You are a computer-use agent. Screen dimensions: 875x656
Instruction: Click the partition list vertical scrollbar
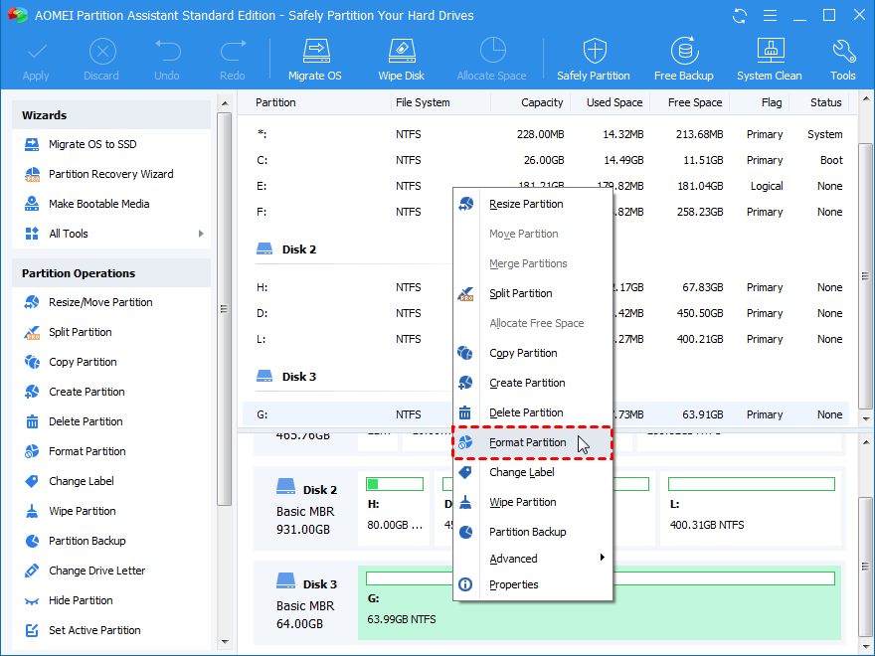point(865,275)
